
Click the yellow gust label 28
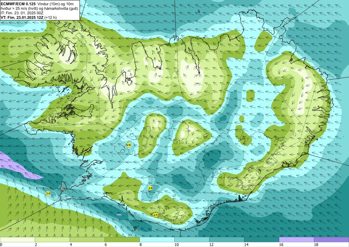(x=129, y=145)
